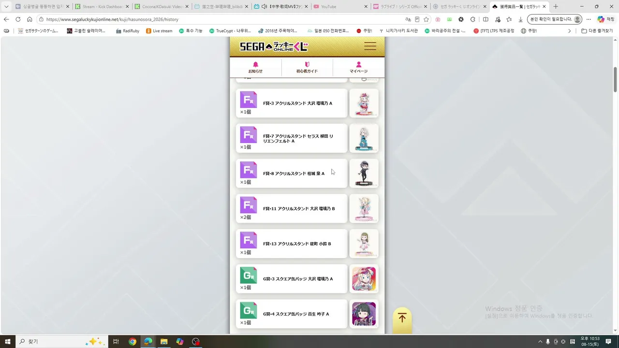Select the G賞-4 スクエア缶バッジ 百生 吟子 A text

(x=296, y=314)
